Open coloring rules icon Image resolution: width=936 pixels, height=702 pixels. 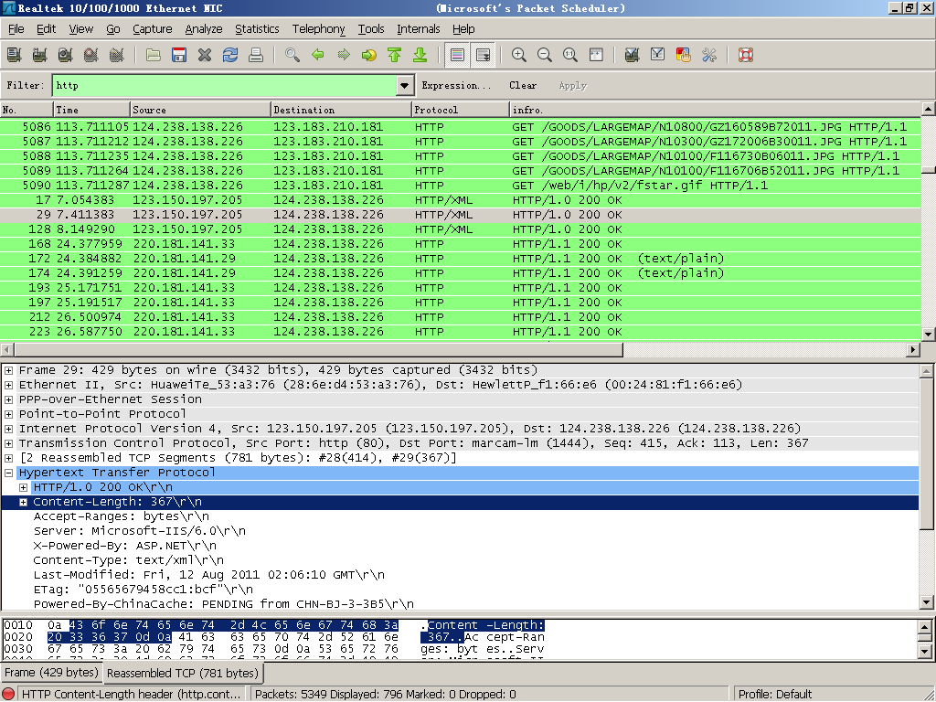[x=684, y=55]
